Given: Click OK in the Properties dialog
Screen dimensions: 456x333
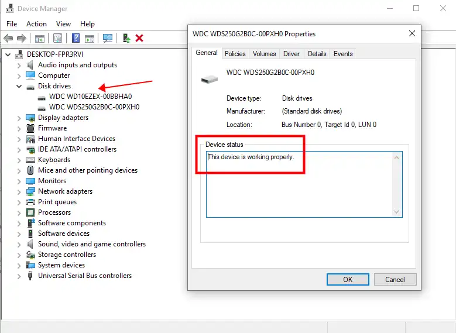Looking at the screenshot, I should point(348,280).
